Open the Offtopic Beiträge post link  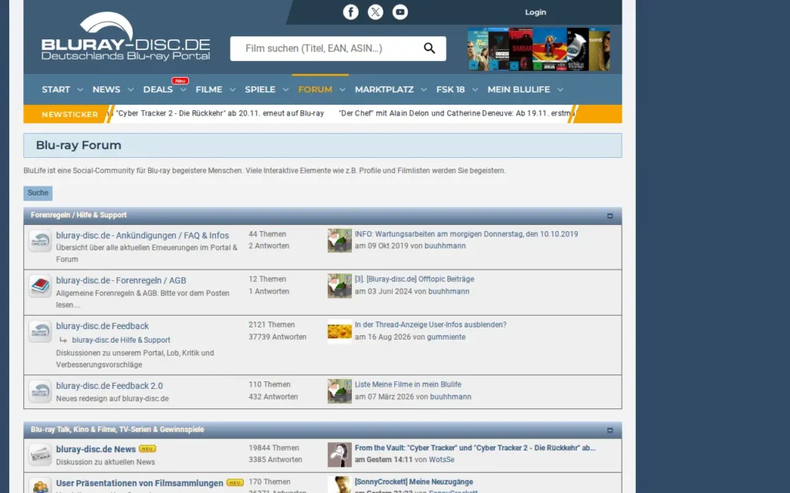click(414, 279)
